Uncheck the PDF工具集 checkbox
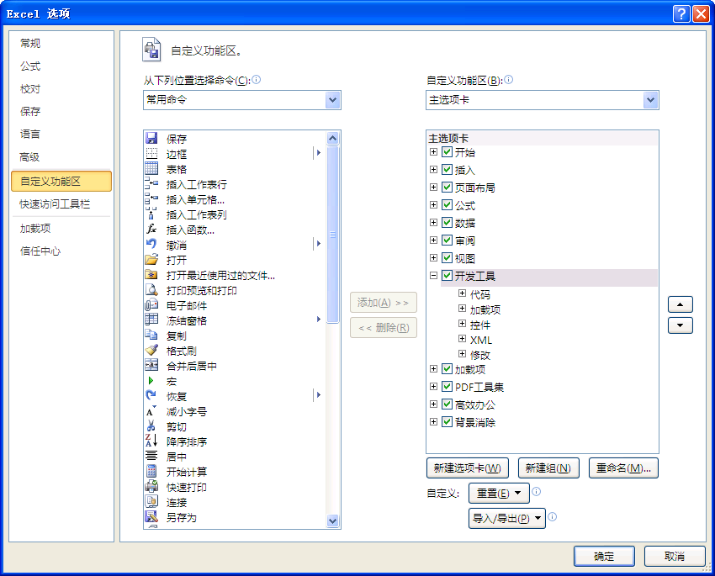This screenshot has height=576, width=715. coord(448,387)
